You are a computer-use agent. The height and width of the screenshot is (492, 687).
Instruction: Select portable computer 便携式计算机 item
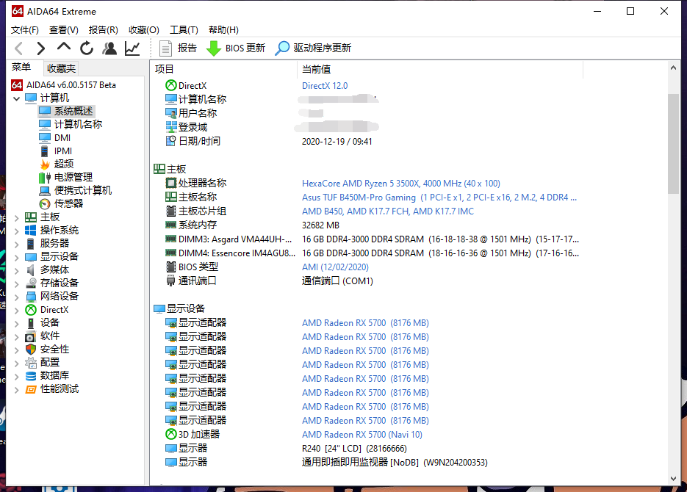(x=83, y=190)
